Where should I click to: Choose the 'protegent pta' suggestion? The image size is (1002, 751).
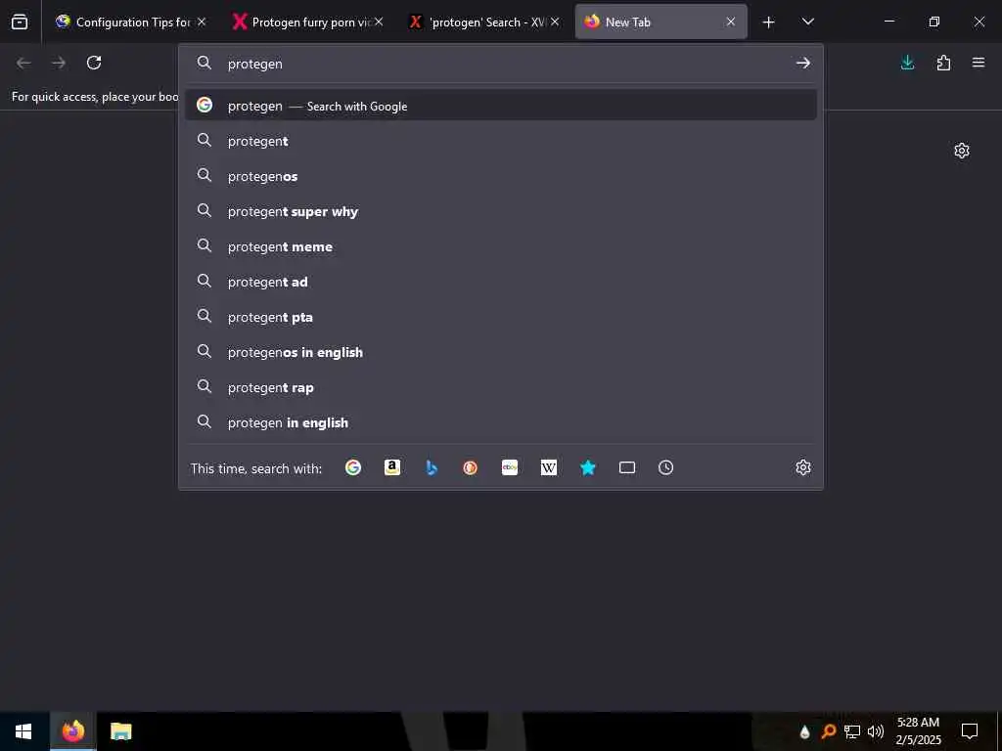tap(500, 317)
